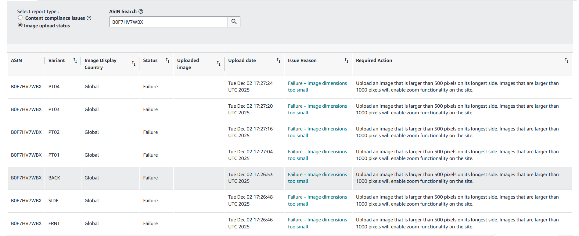The width and height of the screenshot is (579, 236).
Task: Select the ASIN cell in the BACK row
Action: (x=26, y=178)
